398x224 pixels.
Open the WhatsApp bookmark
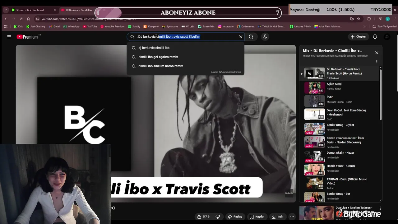pyautogui.click(x=71, y=26)
